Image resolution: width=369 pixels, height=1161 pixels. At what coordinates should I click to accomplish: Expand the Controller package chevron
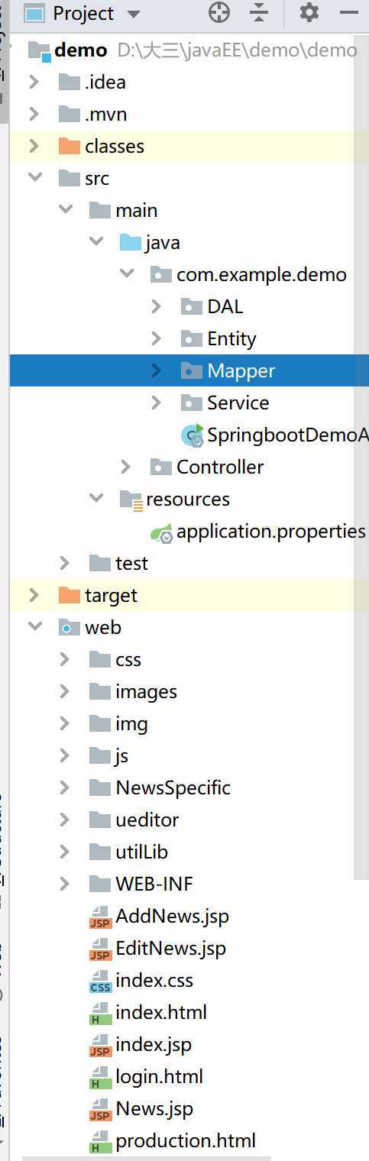(x=125, y=467)
